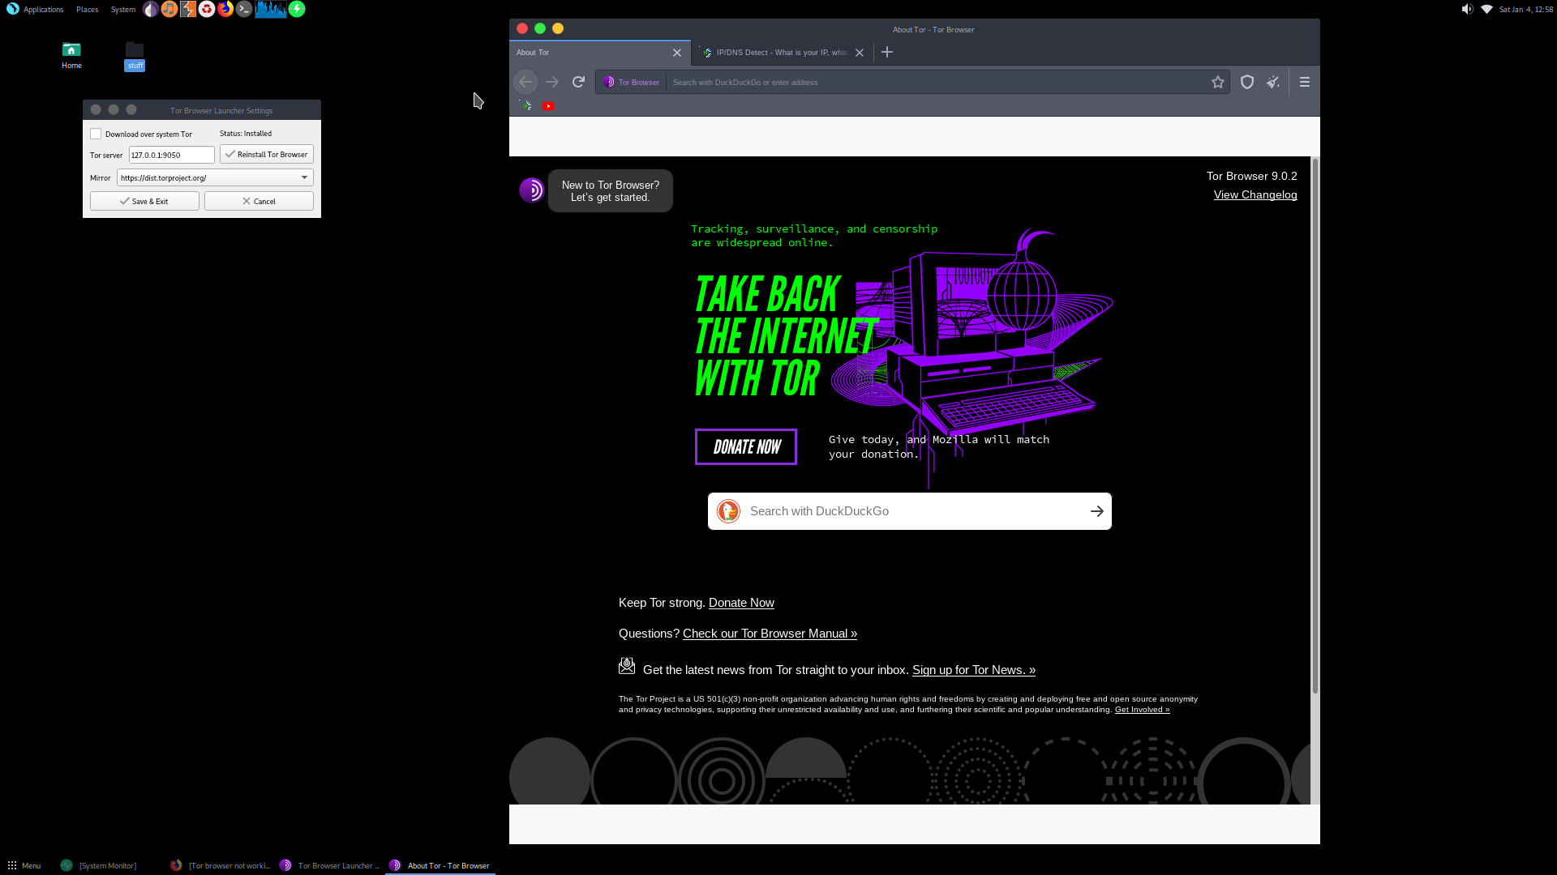This screenshot has height=875, width=1557.
Task: Click the DuckDuckGo logo in search box
Action: point(728,511)
